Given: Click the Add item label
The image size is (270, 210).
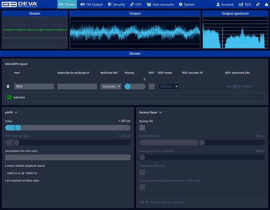Looking at the screenshot, I should 19,97.
